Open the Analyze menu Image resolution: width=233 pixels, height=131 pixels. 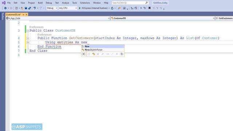coord(66,3)
